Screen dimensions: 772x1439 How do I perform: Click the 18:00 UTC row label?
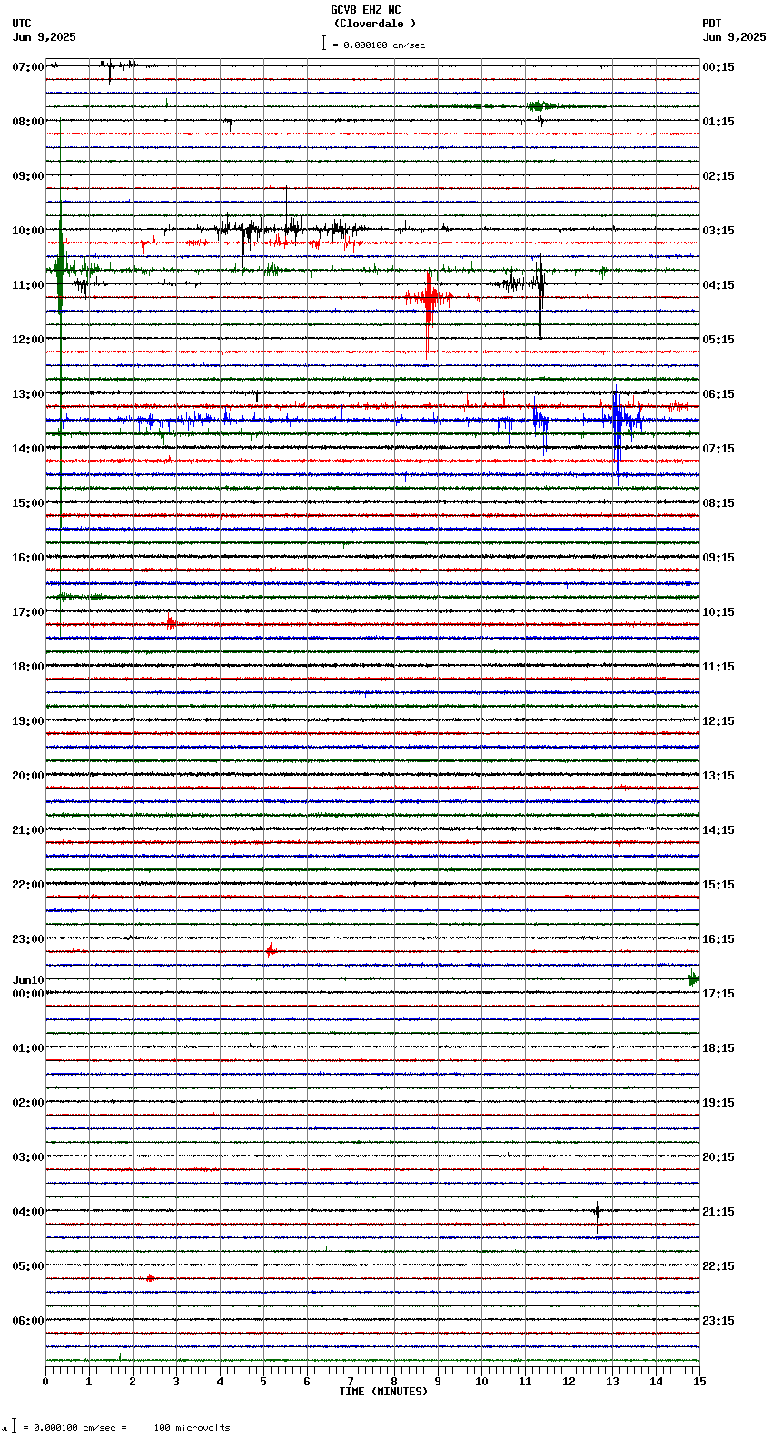tap(28, 667)
